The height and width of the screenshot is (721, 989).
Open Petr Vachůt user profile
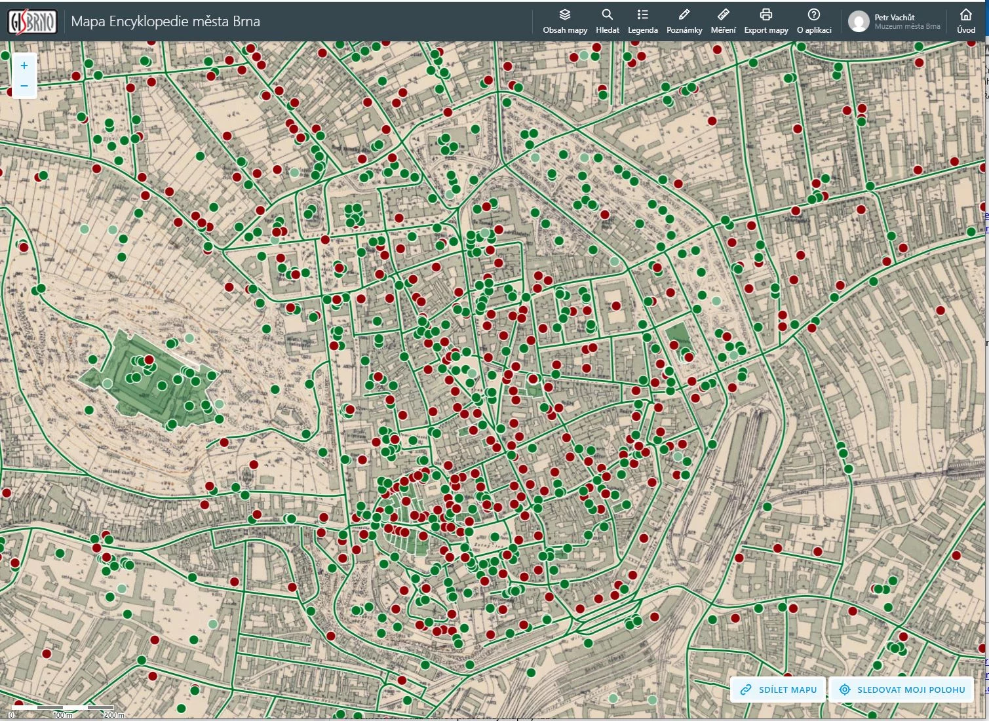(895, 21)
